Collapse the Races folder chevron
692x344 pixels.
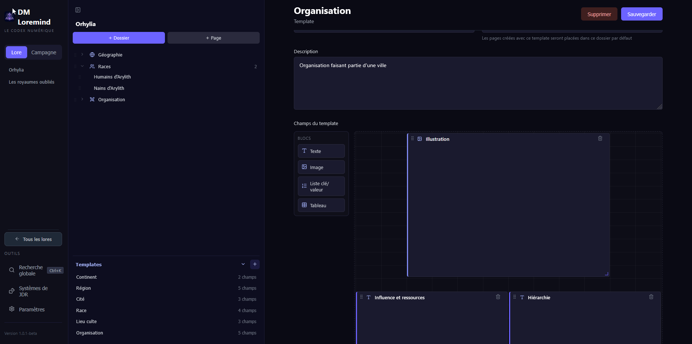coord(82,66)
